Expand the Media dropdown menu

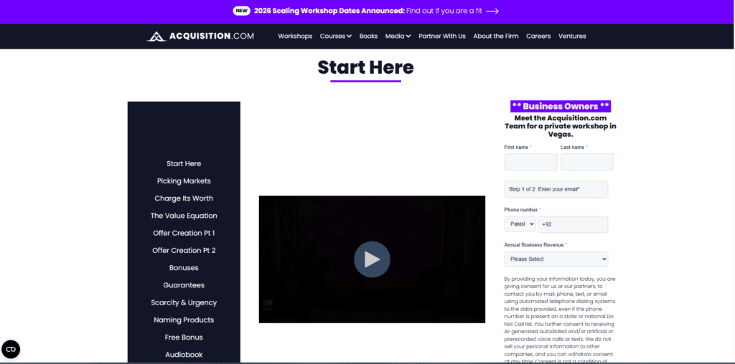point(398,36)
